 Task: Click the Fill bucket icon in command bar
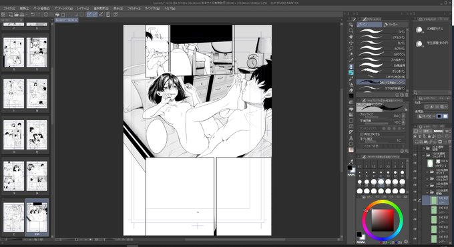57,14
